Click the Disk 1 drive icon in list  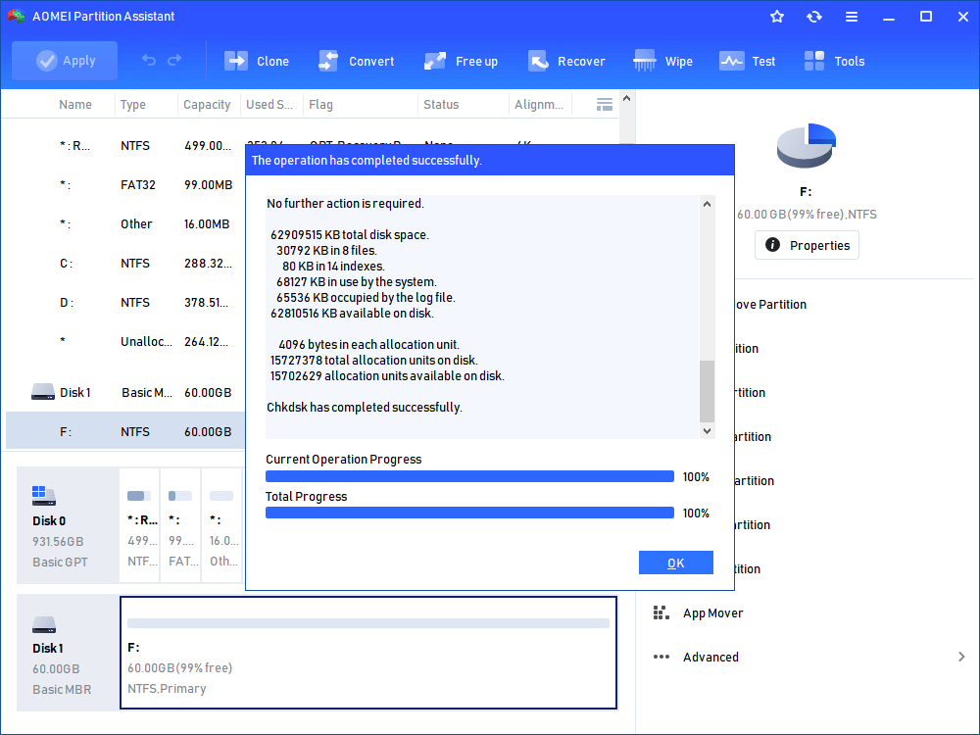[42, 392]
